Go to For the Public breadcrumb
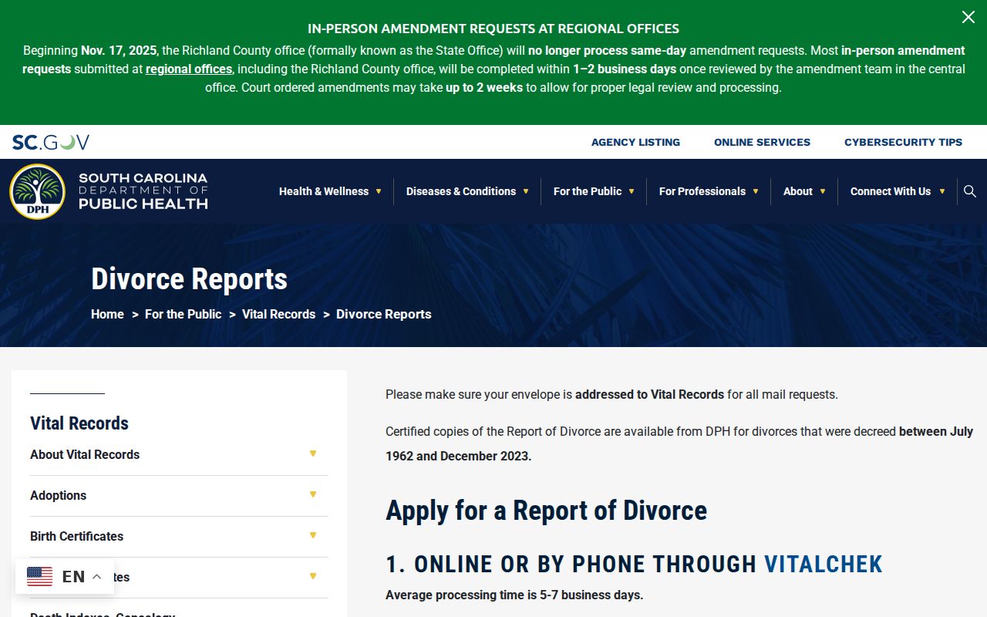The height and width of the screenshot is (617, 987). pos(183,314)
